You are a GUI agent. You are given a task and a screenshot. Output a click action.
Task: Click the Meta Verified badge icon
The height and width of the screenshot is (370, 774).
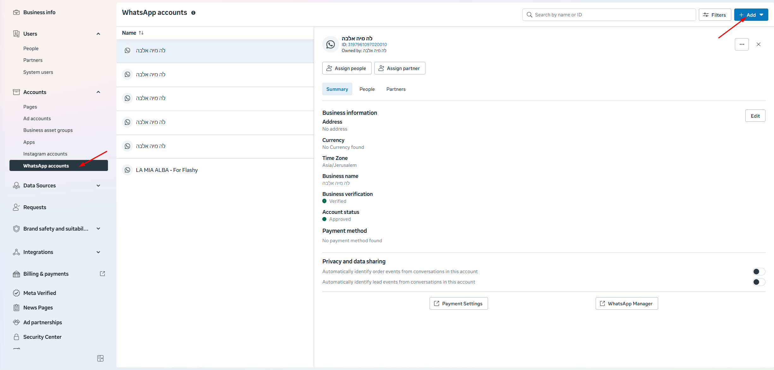[x=16, y=293]
